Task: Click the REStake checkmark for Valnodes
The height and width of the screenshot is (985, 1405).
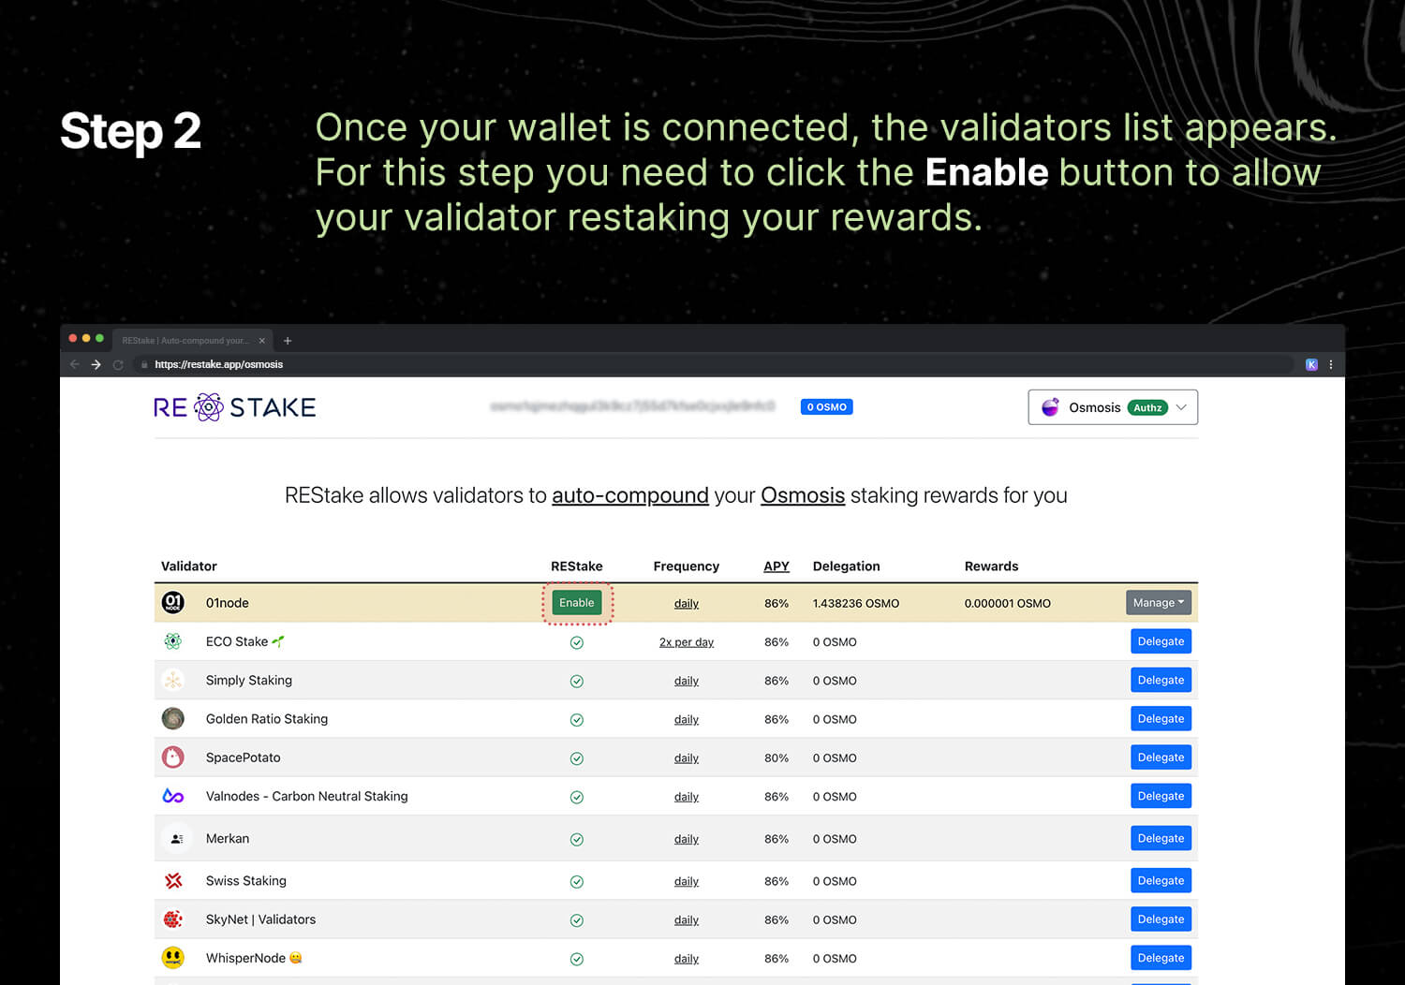Action: 577,797
